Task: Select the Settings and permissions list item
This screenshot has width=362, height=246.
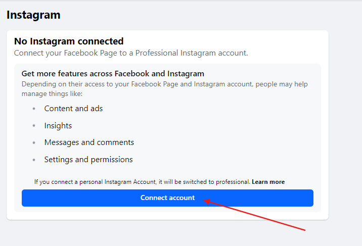Action: (88, 160)
